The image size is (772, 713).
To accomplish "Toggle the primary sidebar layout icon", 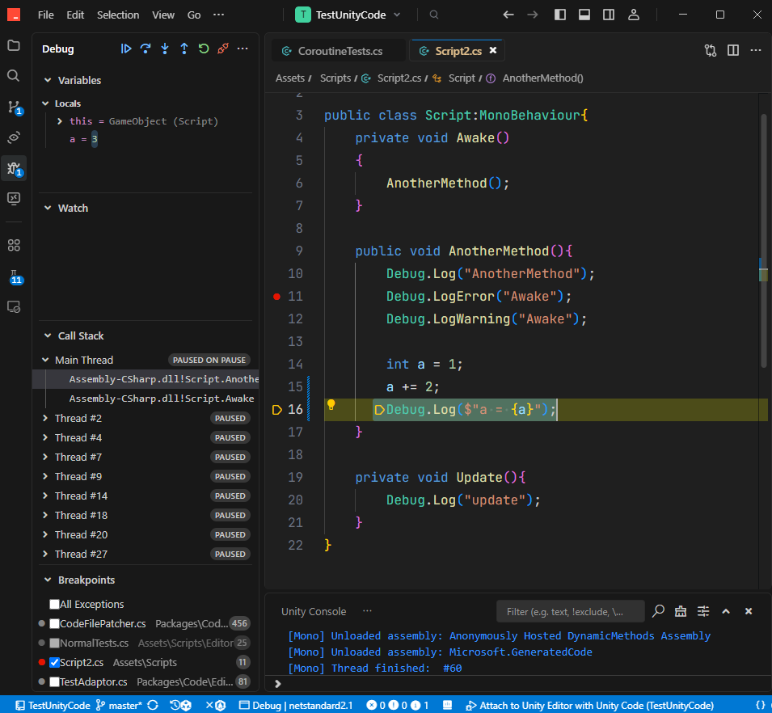I will (x=560, y=15).
